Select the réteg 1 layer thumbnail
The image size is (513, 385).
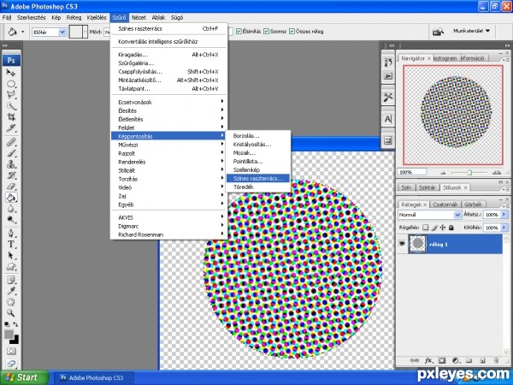coord(418,244)
